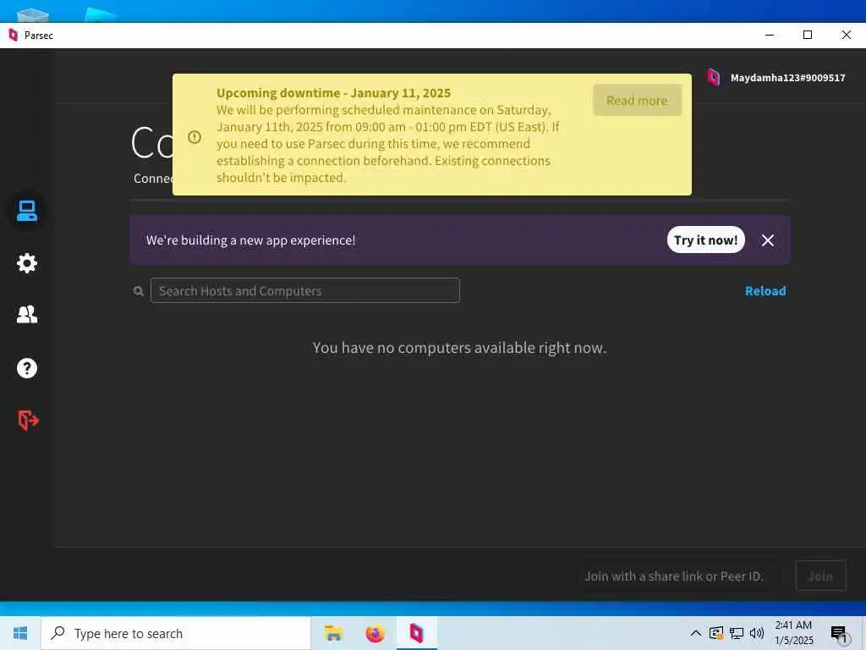This screenshot has height=650, width=866.
Task: Open the Help question mark icon
Action: (x=26, y=368)
